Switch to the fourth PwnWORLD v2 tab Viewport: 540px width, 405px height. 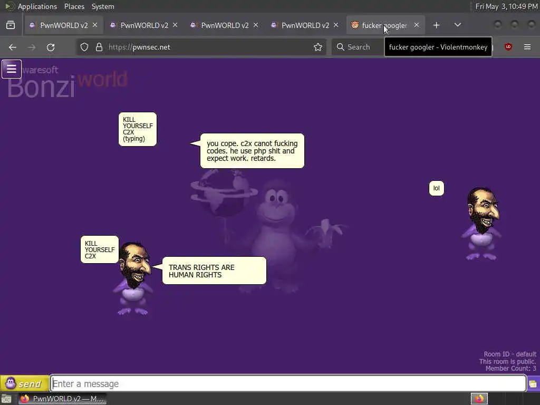(305, 25)
